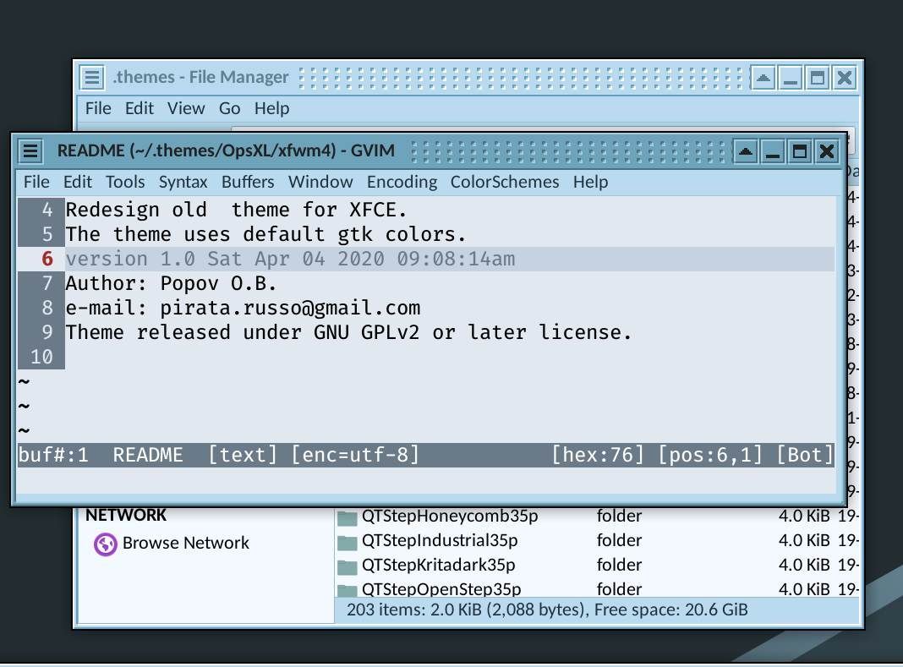
Task: Open the File Manager window menu icon
Action: (x=91, y=77)
